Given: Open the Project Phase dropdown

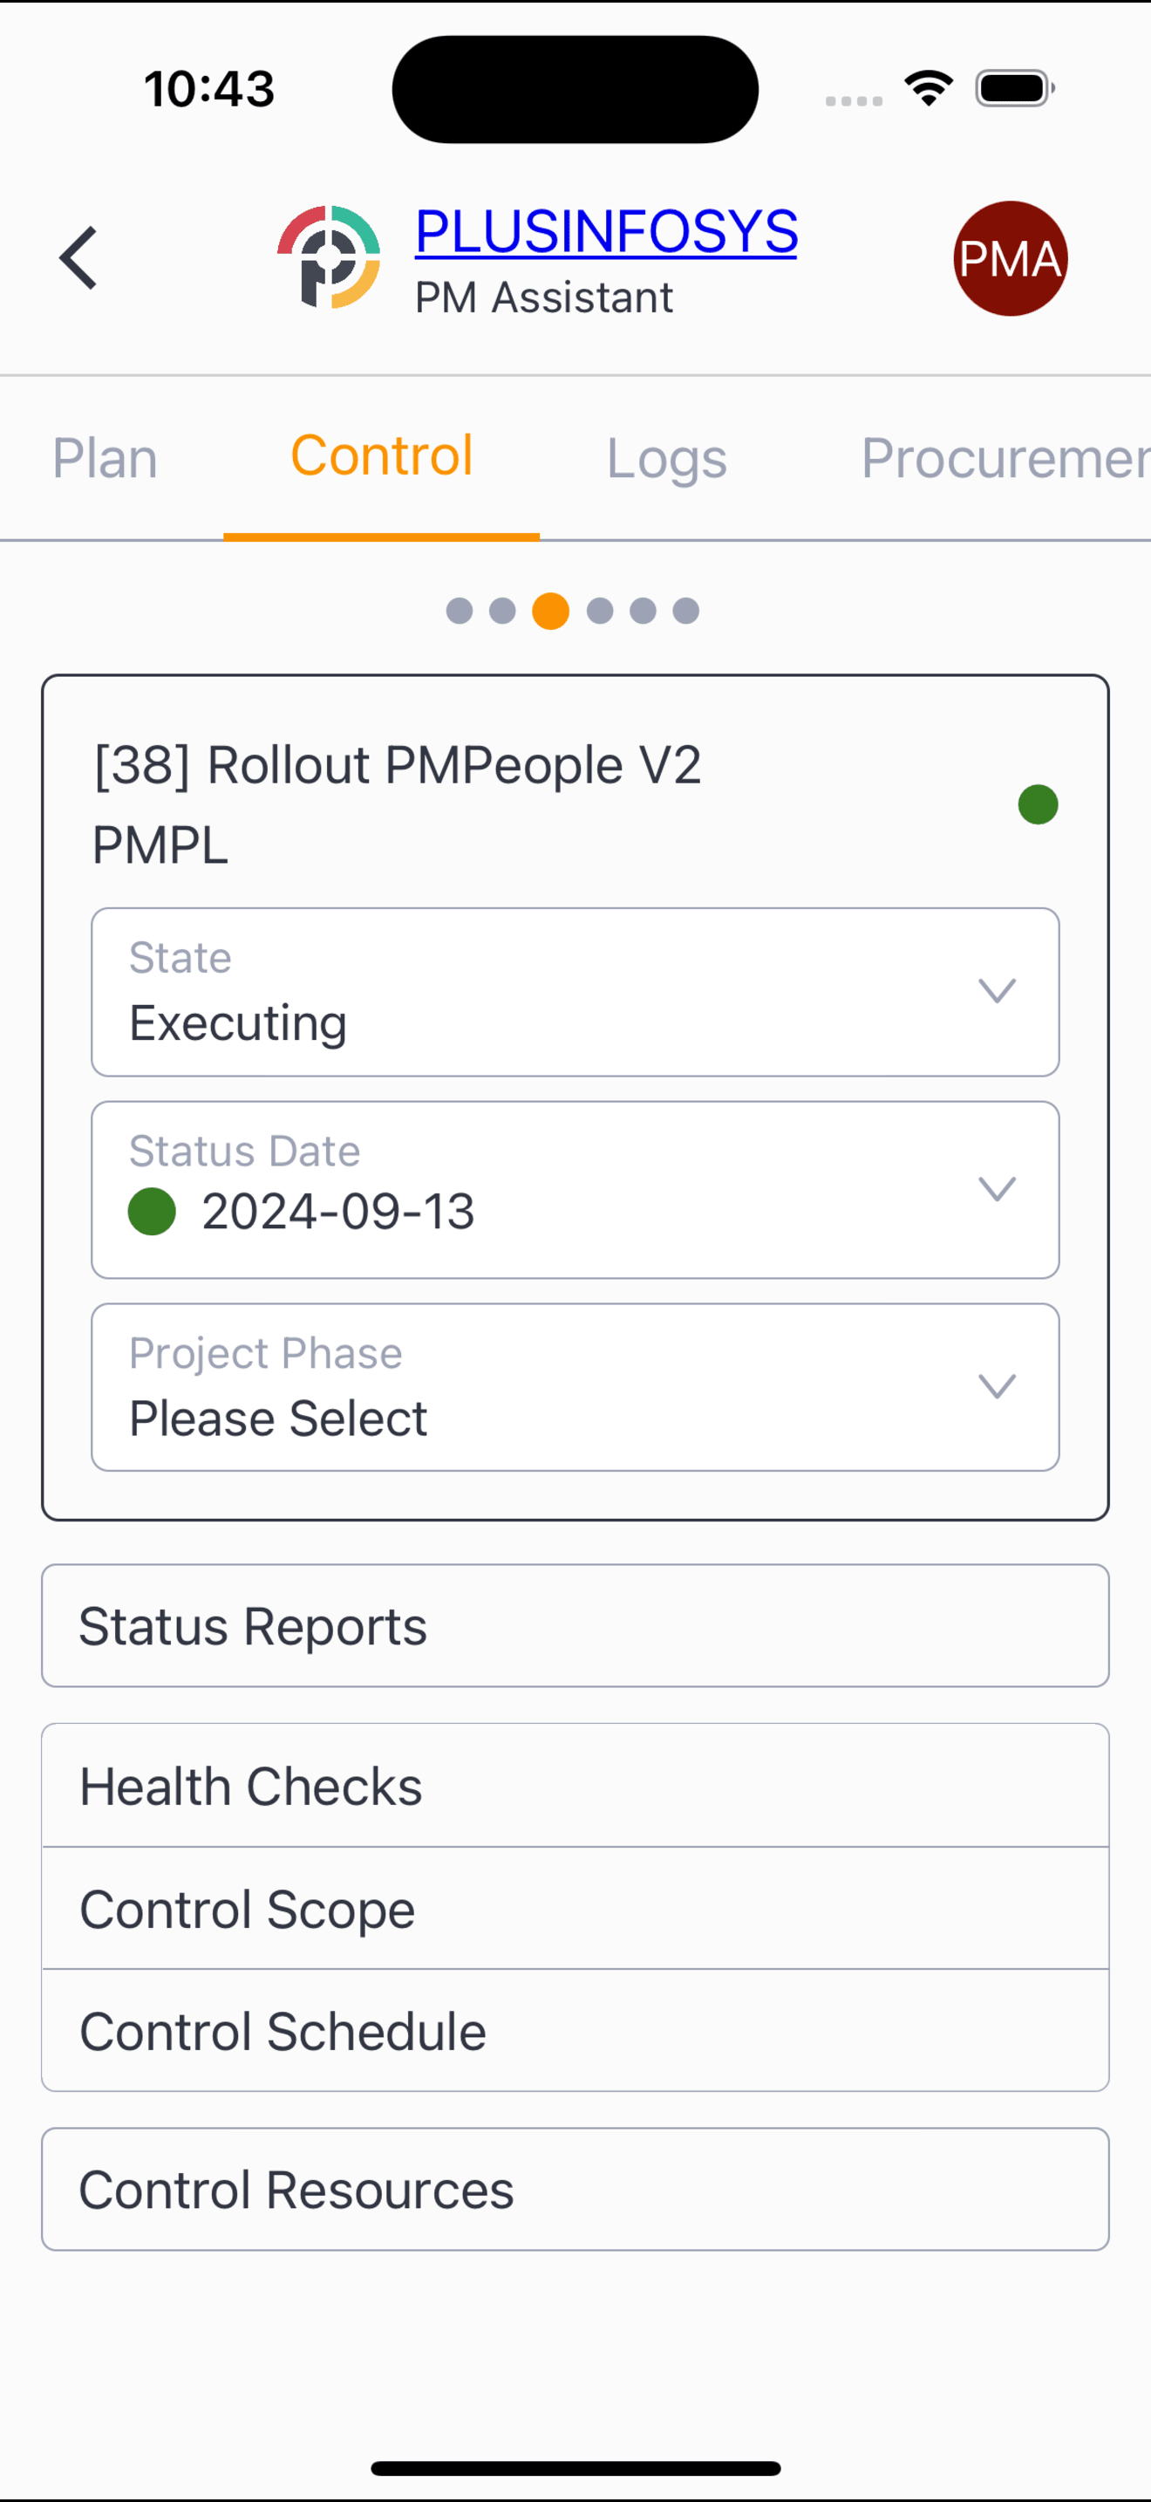Looking at the screenshot, I should [575, 1387].
